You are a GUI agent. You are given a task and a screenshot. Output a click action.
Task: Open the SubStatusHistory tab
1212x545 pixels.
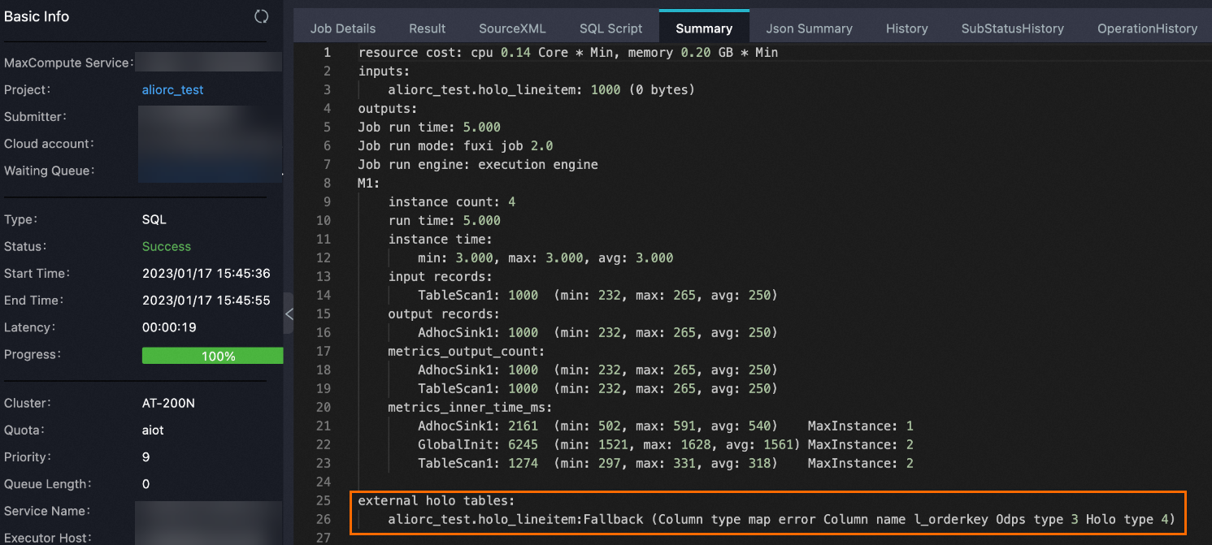1013,28
